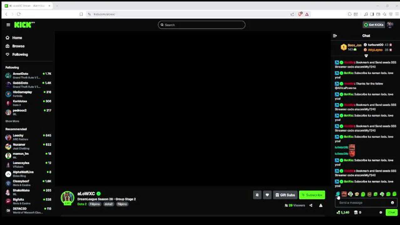Collapse the chat panel with the arrow icon
This screenshot has height=225, width=400.
tap(335, 36)
